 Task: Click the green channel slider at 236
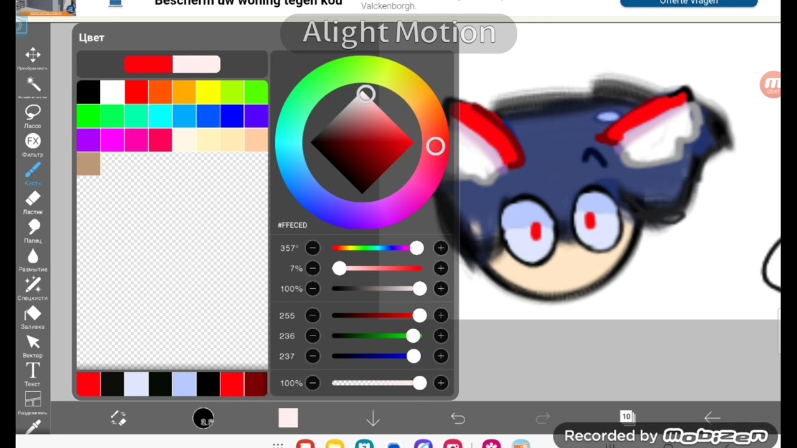[x=413, y=336]
